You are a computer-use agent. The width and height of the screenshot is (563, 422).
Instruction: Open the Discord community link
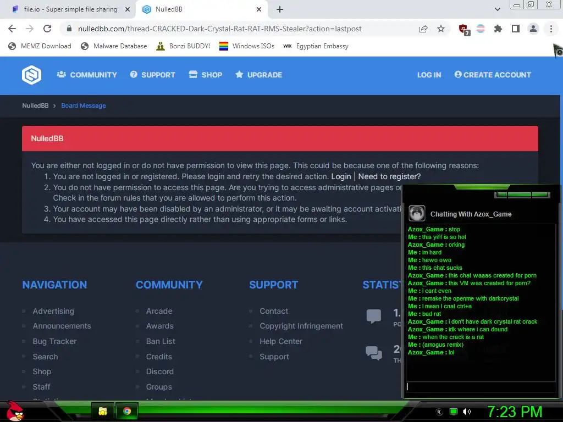(x=160, y=372)
